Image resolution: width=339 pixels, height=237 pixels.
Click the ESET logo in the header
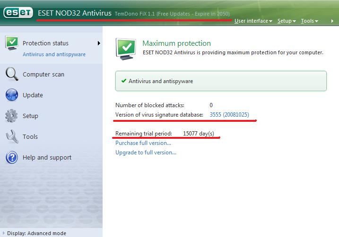click(x=17, y=13)
